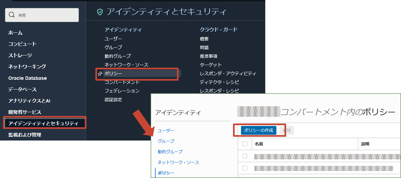Click inside the 検索 search field
Viewport: 401px width, 178px height.
coord(41,15)
